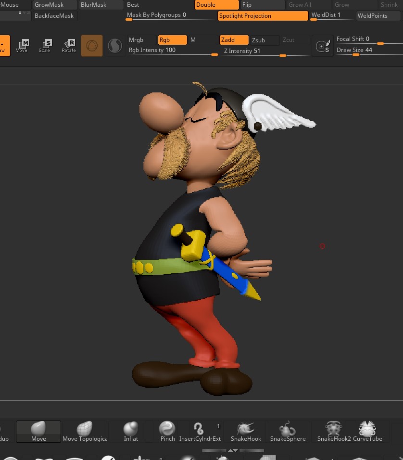Image resolution: width=403 pixels, height=460 pixels.
Task: Toggle M material mode
Action: pos(203,40)
